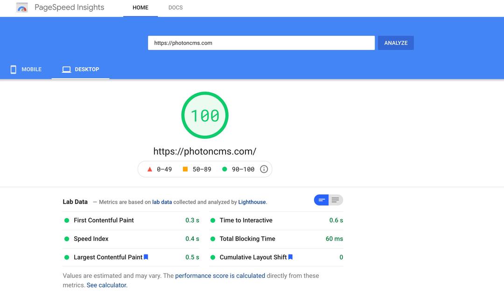Click the red triangle 0–49 legend icon
This screenshot has width=504, height=302.
click(150, 169)
